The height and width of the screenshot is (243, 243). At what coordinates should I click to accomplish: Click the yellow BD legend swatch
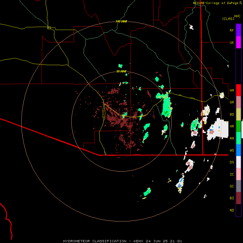[x=238, y=114]
